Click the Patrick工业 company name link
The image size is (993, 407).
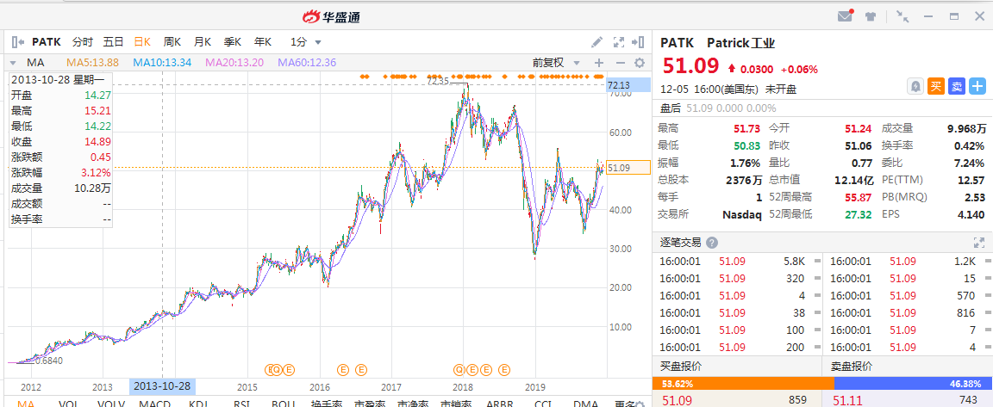click(741, 43)
